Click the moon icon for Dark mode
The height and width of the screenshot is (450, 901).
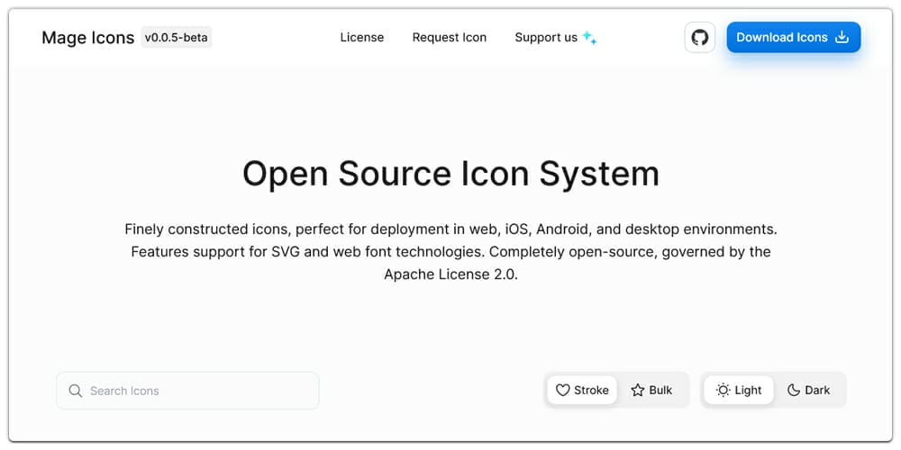click(x=794, y=391)
